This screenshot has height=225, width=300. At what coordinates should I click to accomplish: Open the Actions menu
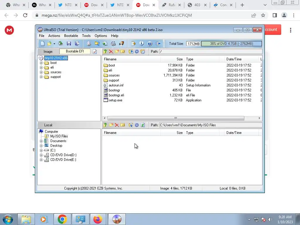coord(54,36)
